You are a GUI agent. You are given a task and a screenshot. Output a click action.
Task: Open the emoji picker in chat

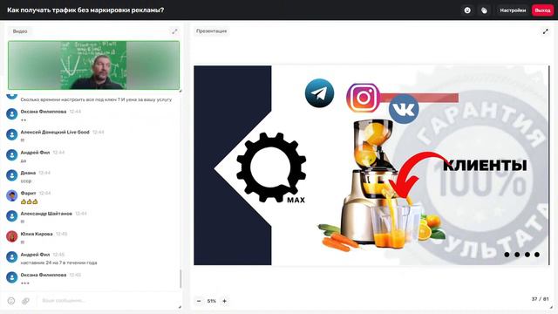[x=11, y=301]
